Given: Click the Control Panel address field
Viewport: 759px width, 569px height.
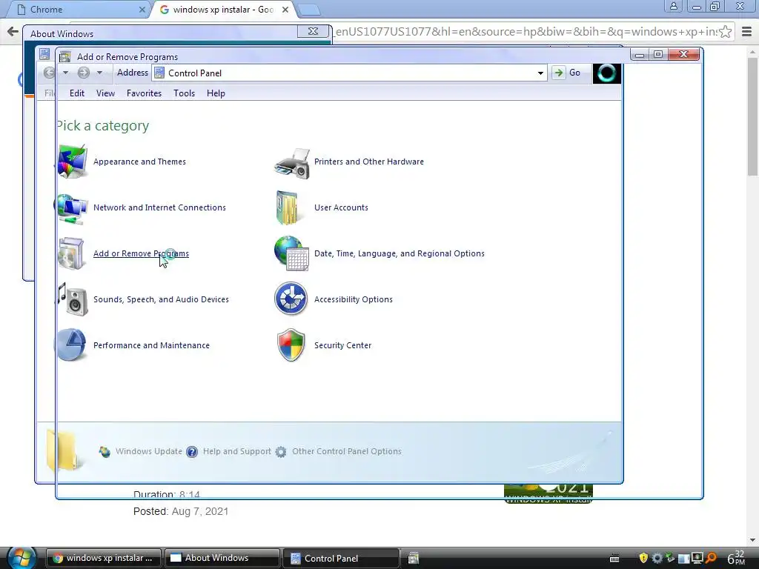Looking at the screenshot, I should click(x=350, y=73).
